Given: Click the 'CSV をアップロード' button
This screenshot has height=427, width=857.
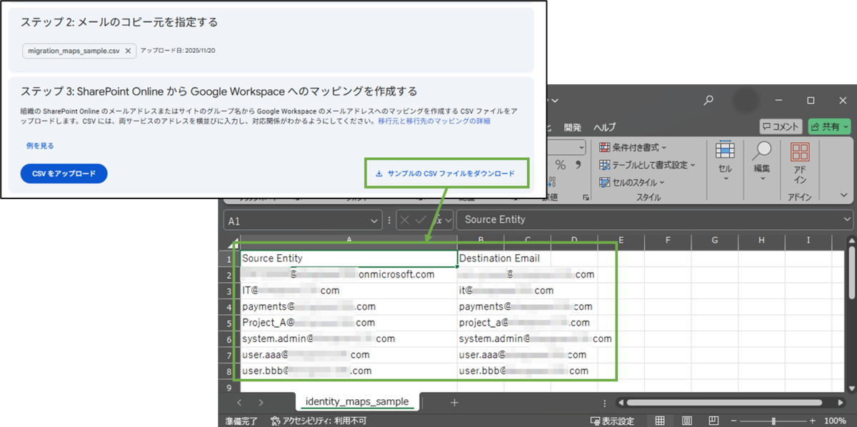Looking at the screenshot, I should click(64, 174).
